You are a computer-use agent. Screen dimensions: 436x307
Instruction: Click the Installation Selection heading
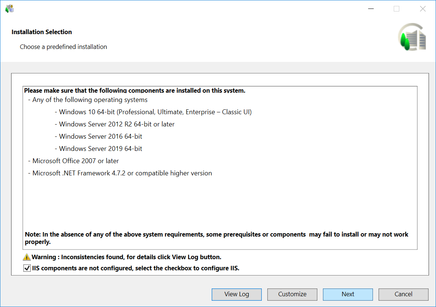click(42, 32)
